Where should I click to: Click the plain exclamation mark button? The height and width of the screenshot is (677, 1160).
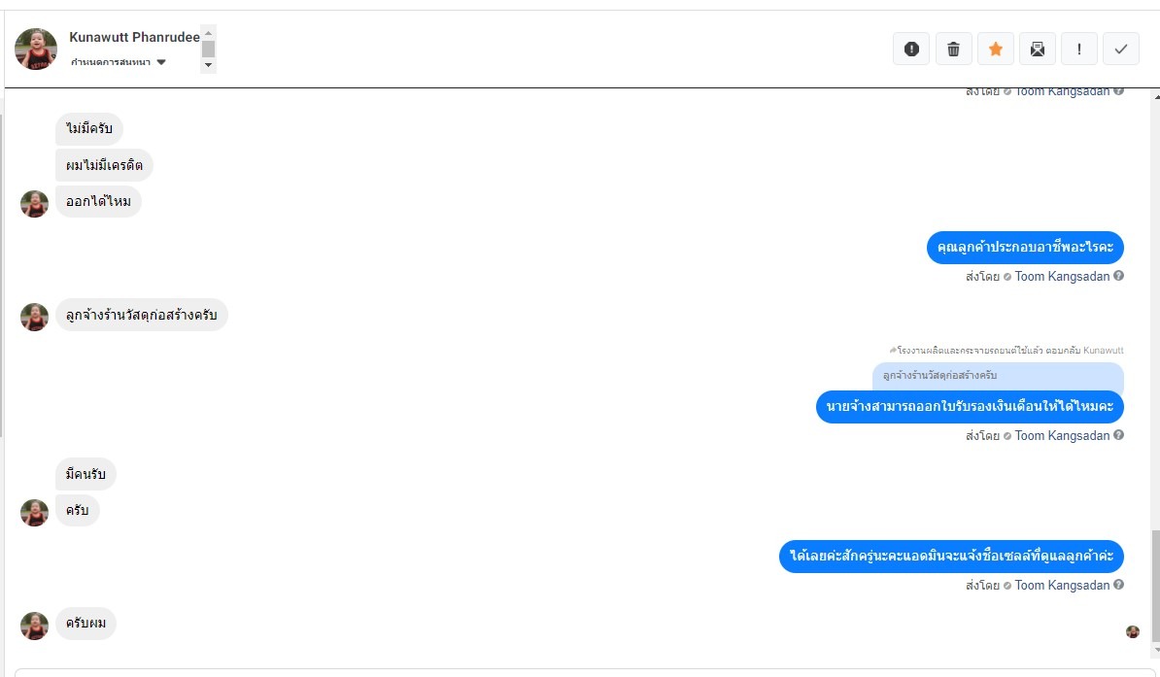[1079, 49]
